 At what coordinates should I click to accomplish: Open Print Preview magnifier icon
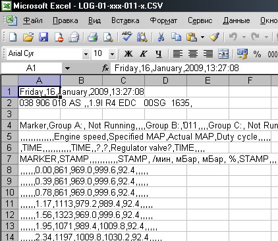pos(108,37)
